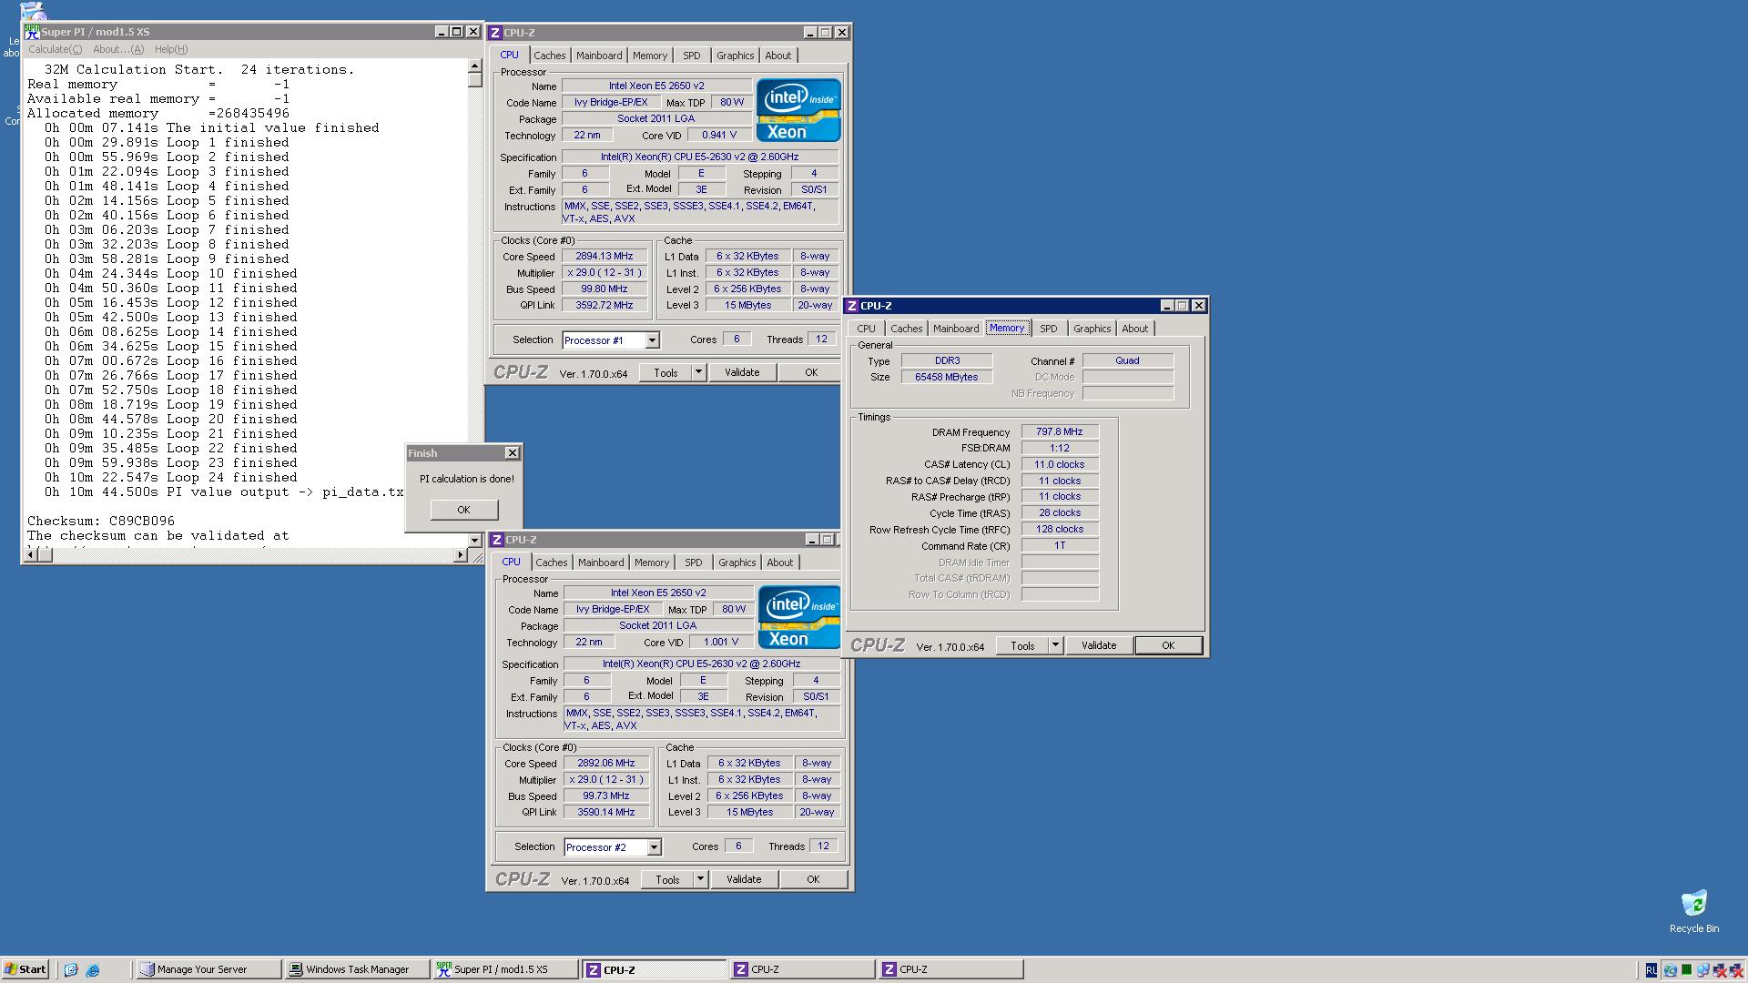The image size is (1748, 983).
Task: Open the Recycle Bin on the desktop
Action: (x=1693, y=912)
